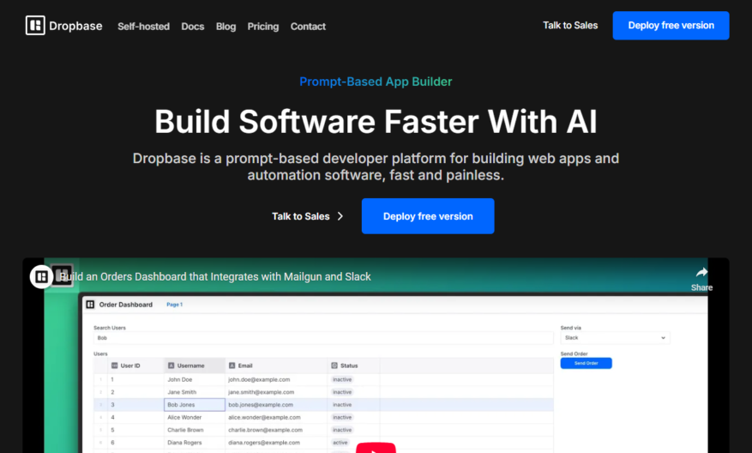The width and height of the screenshot is (752, 453).
Task: Go to the Blog page
Action: [x=226, y=27]
